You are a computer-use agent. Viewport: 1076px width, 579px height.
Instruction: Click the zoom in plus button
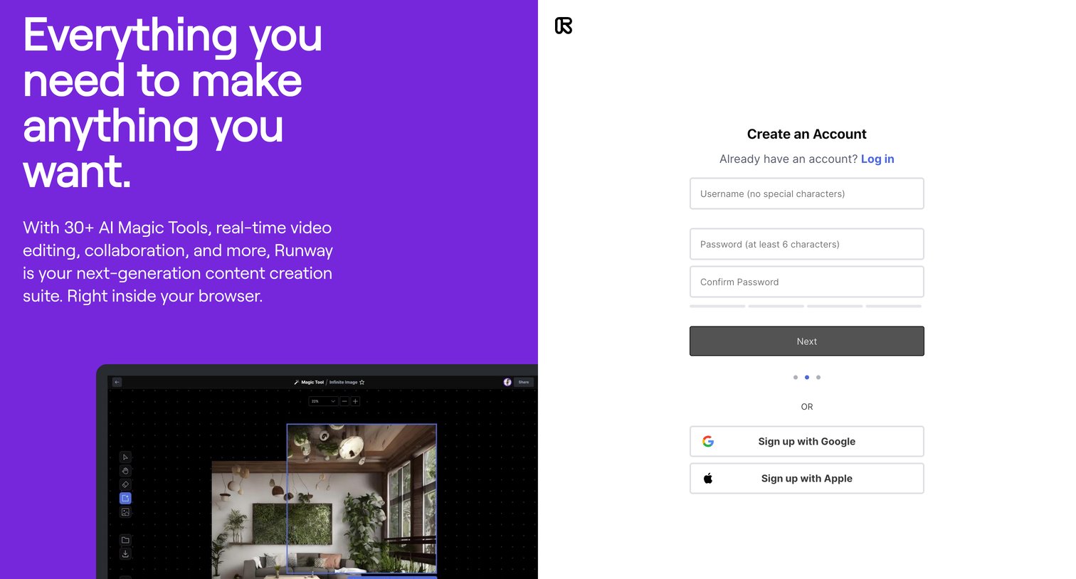pyautogui.click(x=355, y=401)
